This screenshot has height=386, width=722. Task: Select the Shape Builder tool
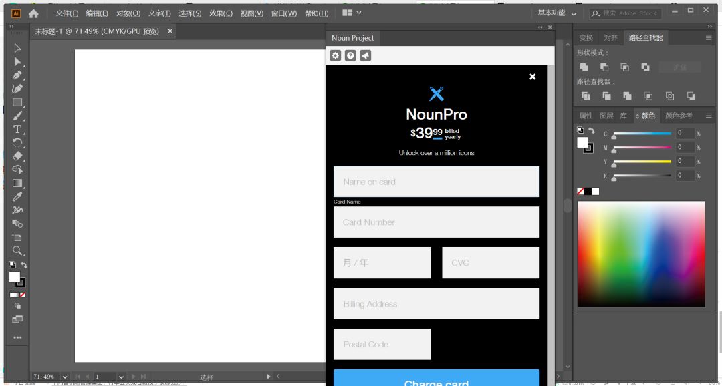point(17,170)
